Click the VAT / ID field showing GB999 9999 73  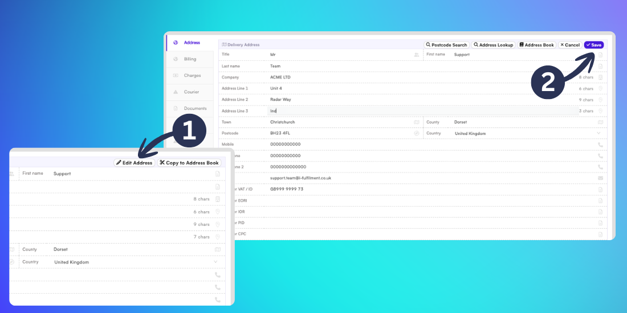coord(431,190)
